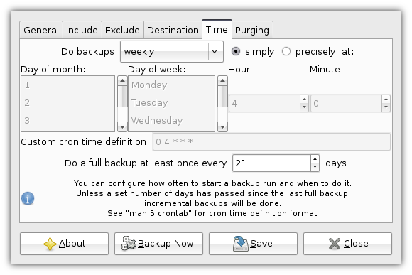
Task: Click the disk icon on Save button
Action: click(240, 244)
